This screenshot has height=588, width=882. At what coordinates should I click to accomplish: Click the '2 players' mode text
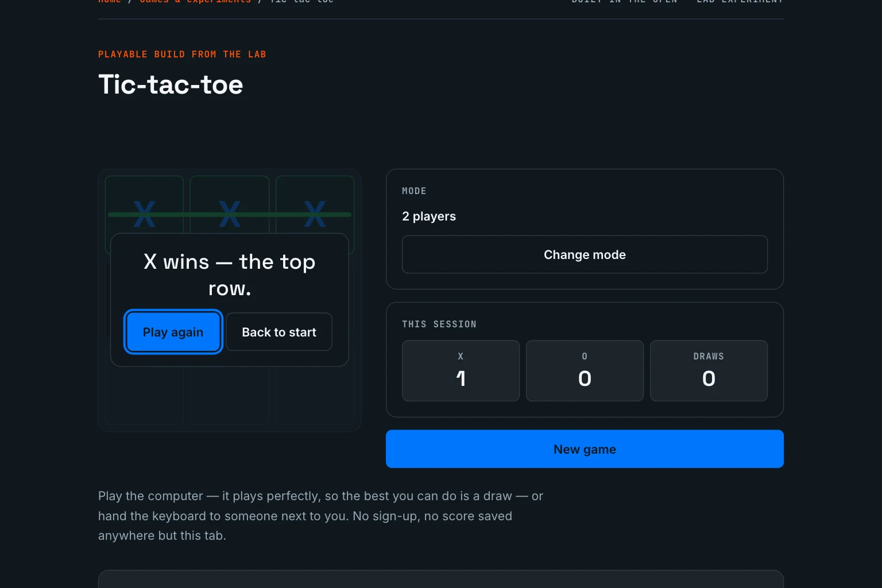coord(429,216)
